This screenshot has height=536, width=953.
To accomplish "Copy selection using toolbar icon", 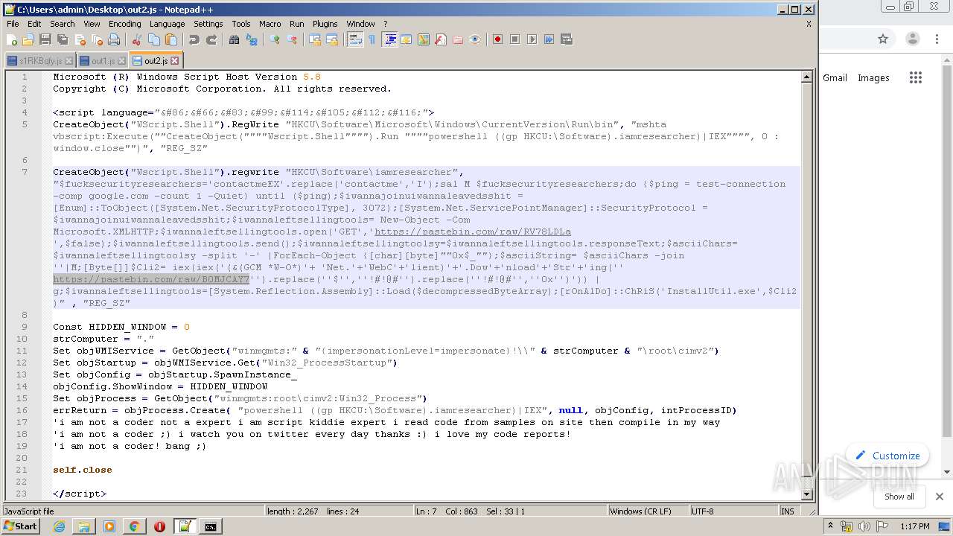I will pos(153,39).
